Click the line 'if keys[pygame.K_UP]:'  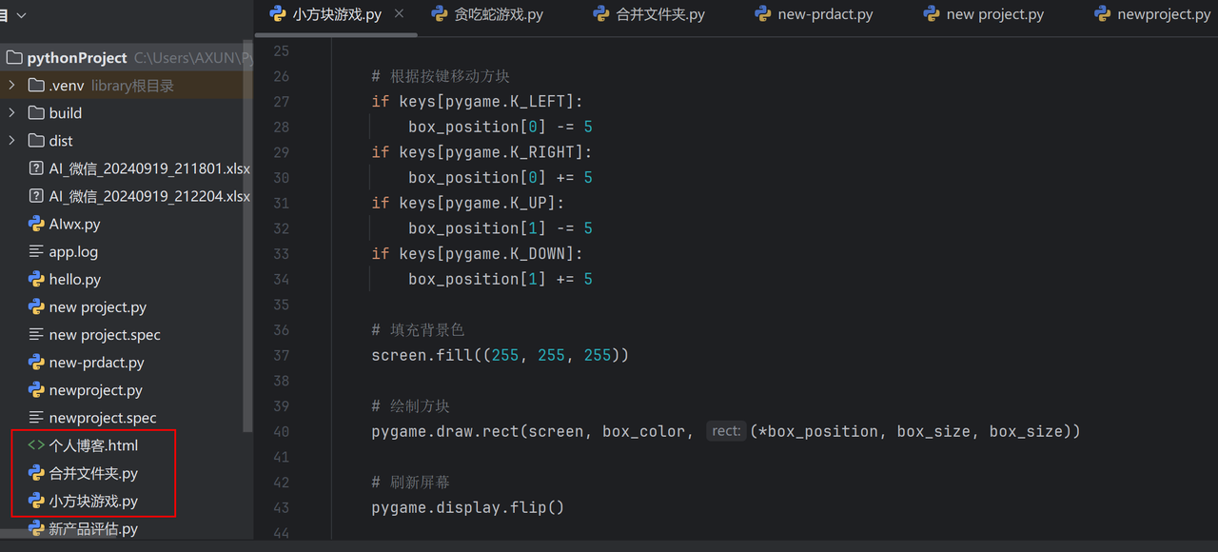pyautogui.click(x=468, y=203)
